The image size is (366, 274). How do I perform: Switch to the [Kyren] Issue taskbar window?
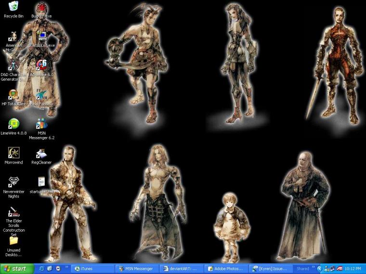click(271, 269)
